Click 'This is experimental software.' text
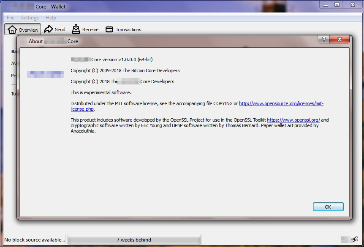364x247 pixels. 101,92
